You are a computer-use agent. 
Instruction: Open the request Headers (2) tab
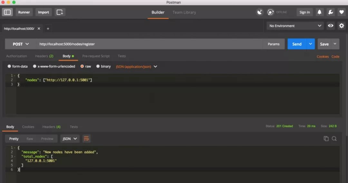[44, 56]
